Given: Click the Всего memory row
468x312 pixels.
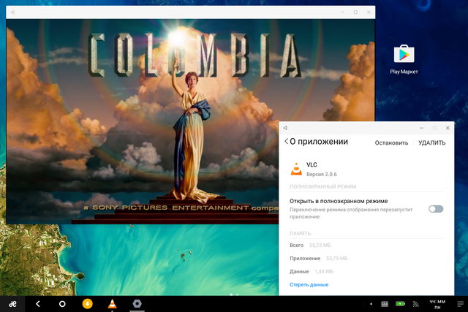Looking at the screenshot, I should click(310, 246).
